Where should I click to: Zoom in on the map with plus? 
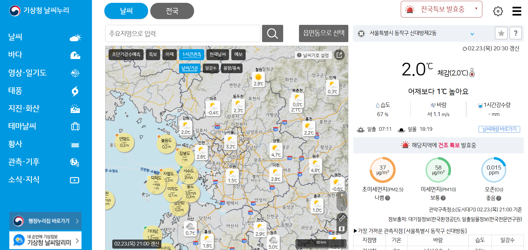(x=342, y=195)
